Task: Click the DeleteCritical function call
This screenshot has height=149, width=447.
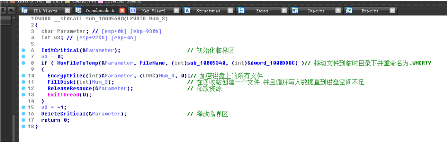Action: (x=63, y=113)
